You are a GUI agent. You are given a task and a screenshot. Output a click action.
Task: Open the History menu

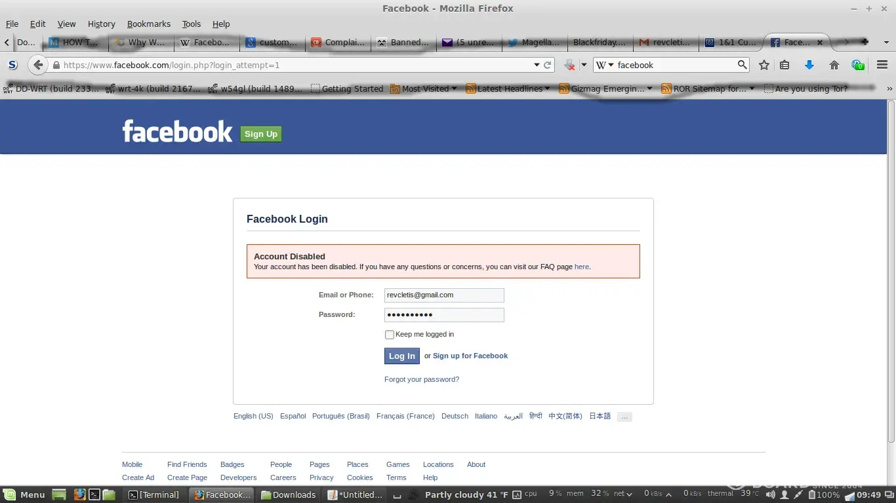(102, 24)
